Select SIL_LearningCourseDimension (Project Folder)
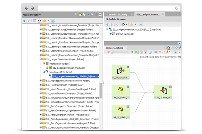 [69, 30]
